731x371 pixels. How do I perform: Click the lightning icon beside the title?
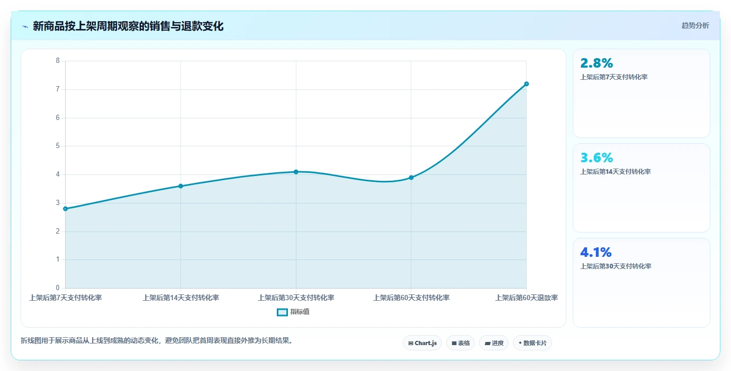click(25, 26)
